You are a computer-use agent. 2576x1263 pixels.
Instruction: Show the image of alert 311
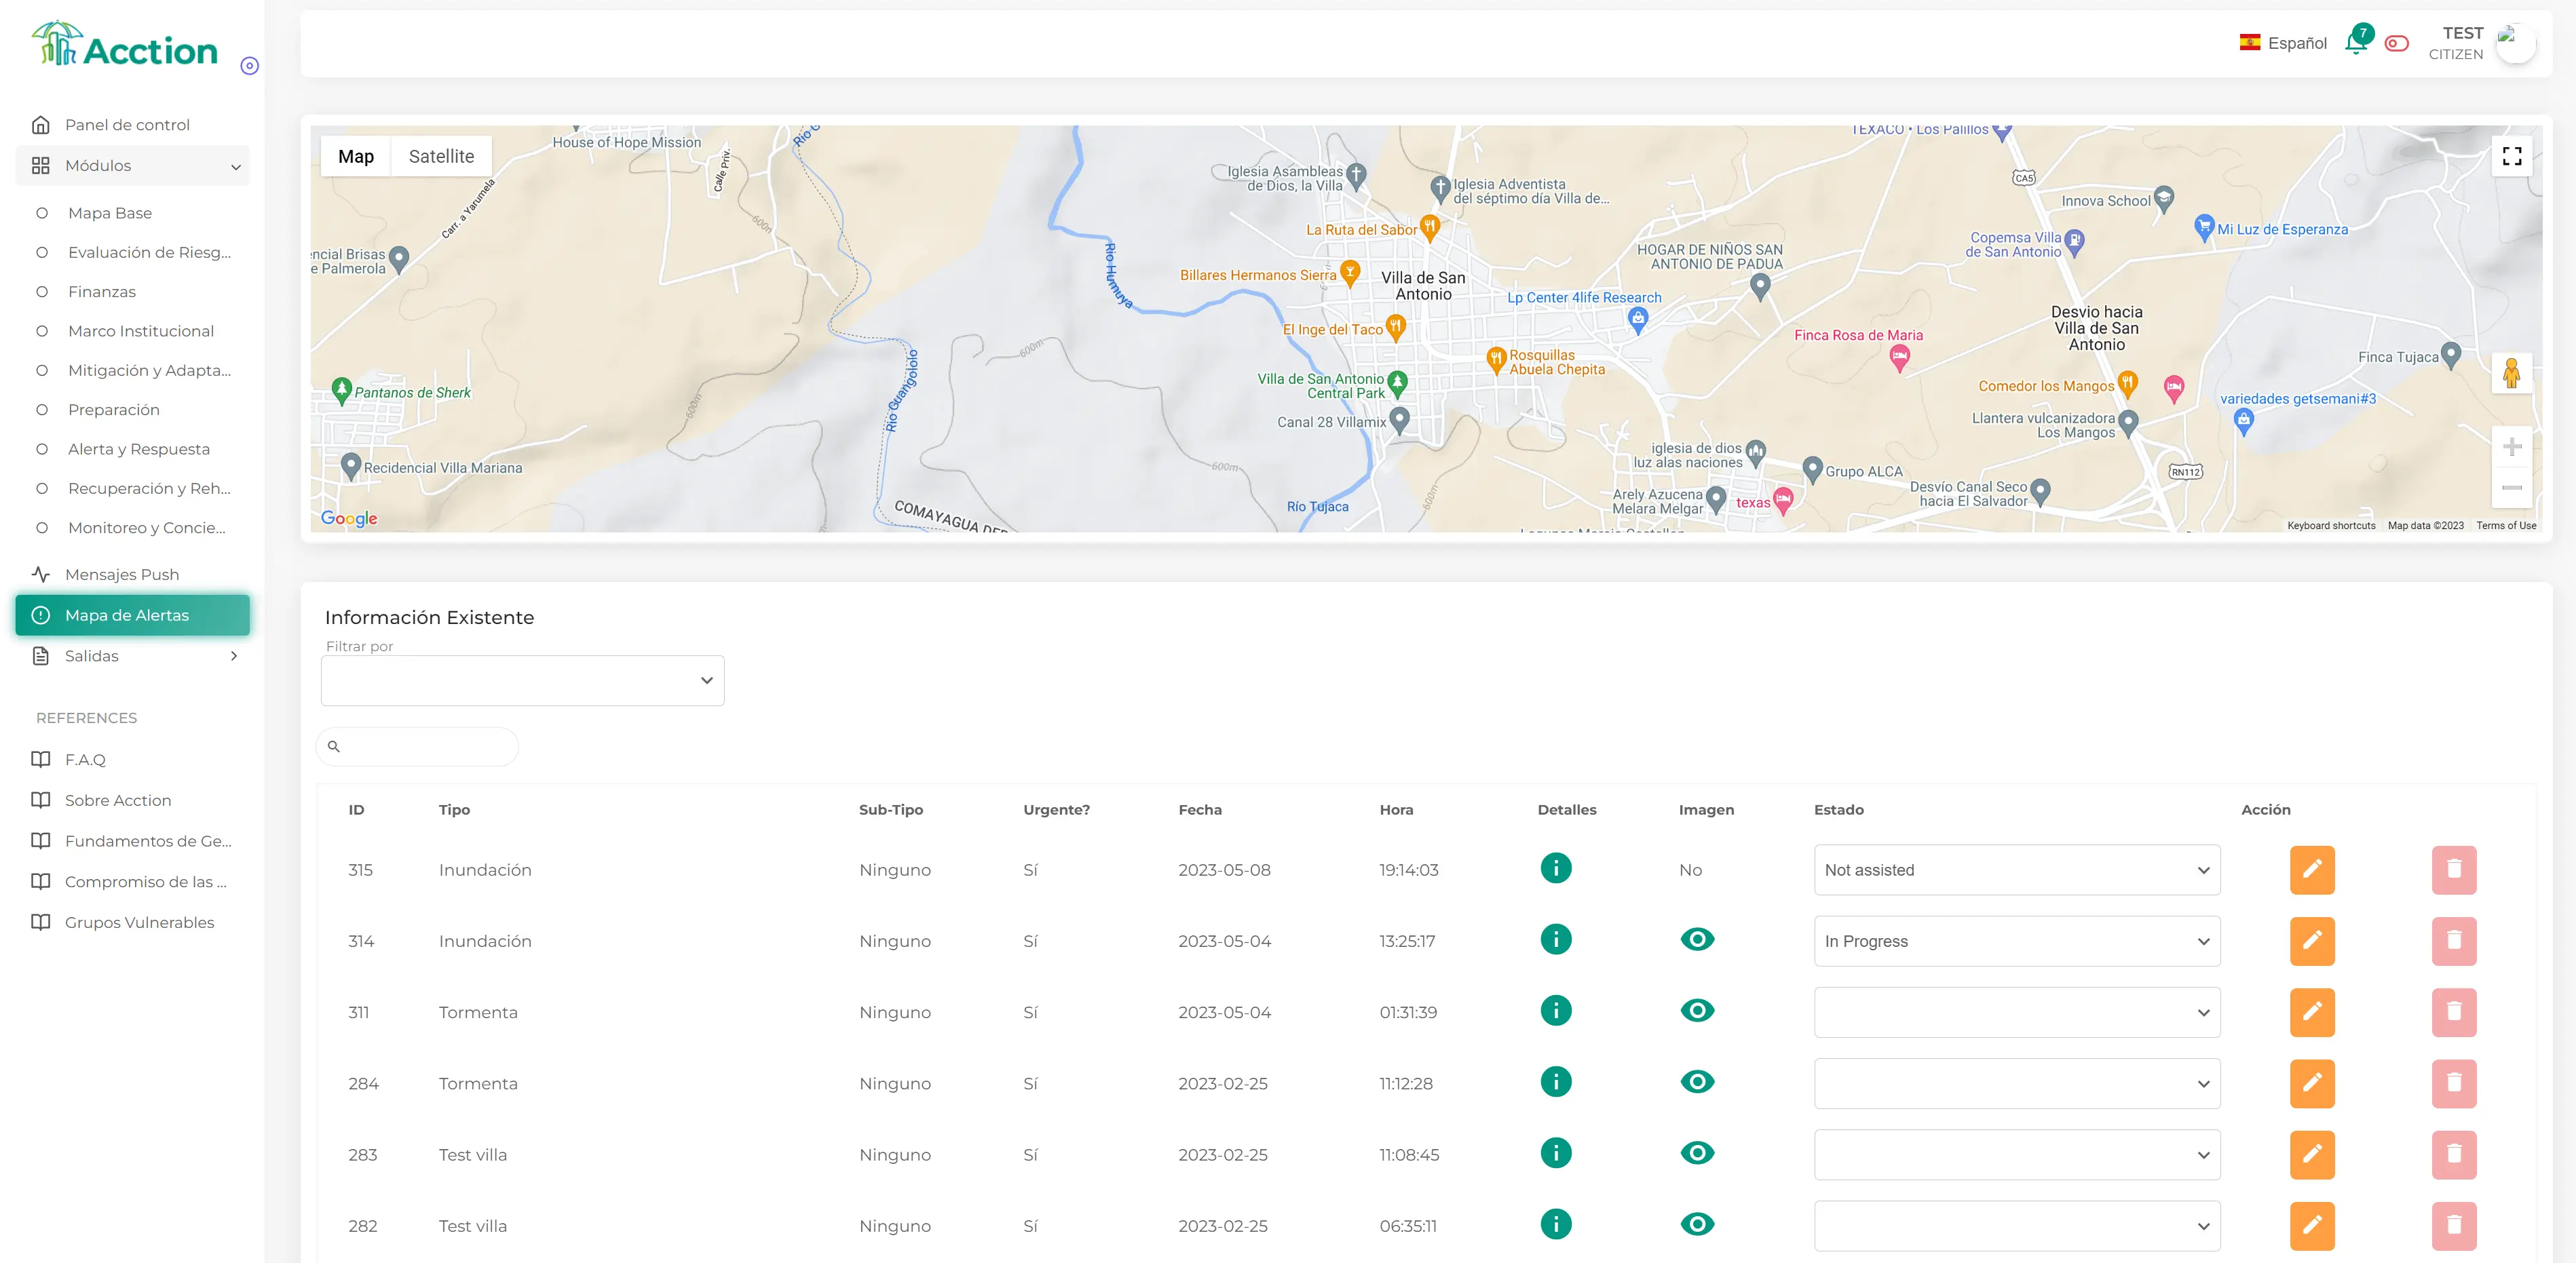pos(1697,1010)
